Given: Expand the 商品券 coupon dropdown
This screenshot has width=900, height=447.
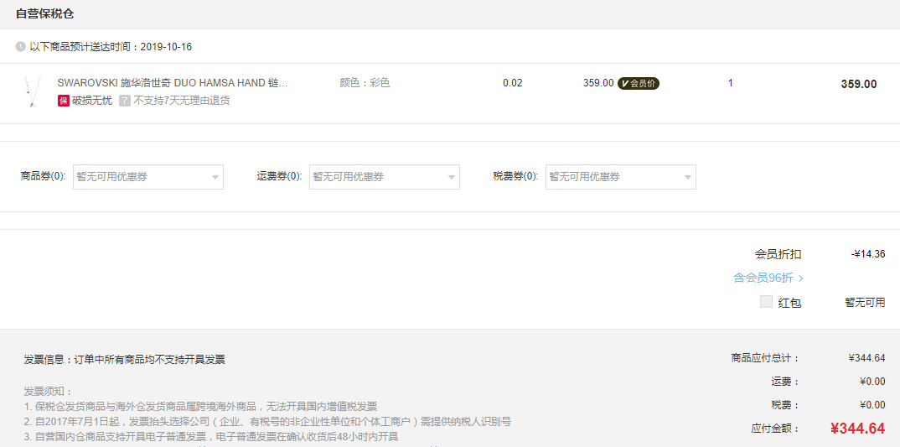Looking at the screenshot, I should click(148, 177).
